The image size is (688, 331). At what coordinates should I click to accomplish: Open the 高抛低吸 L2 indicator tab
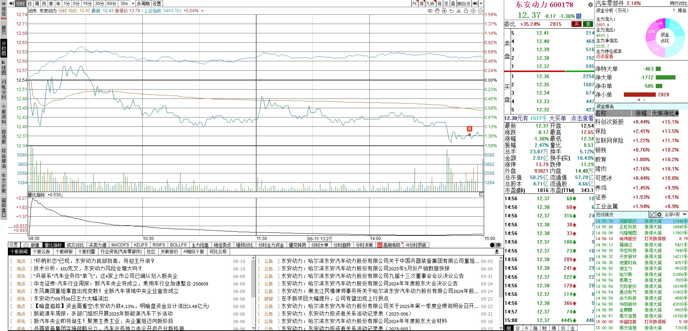389,245
